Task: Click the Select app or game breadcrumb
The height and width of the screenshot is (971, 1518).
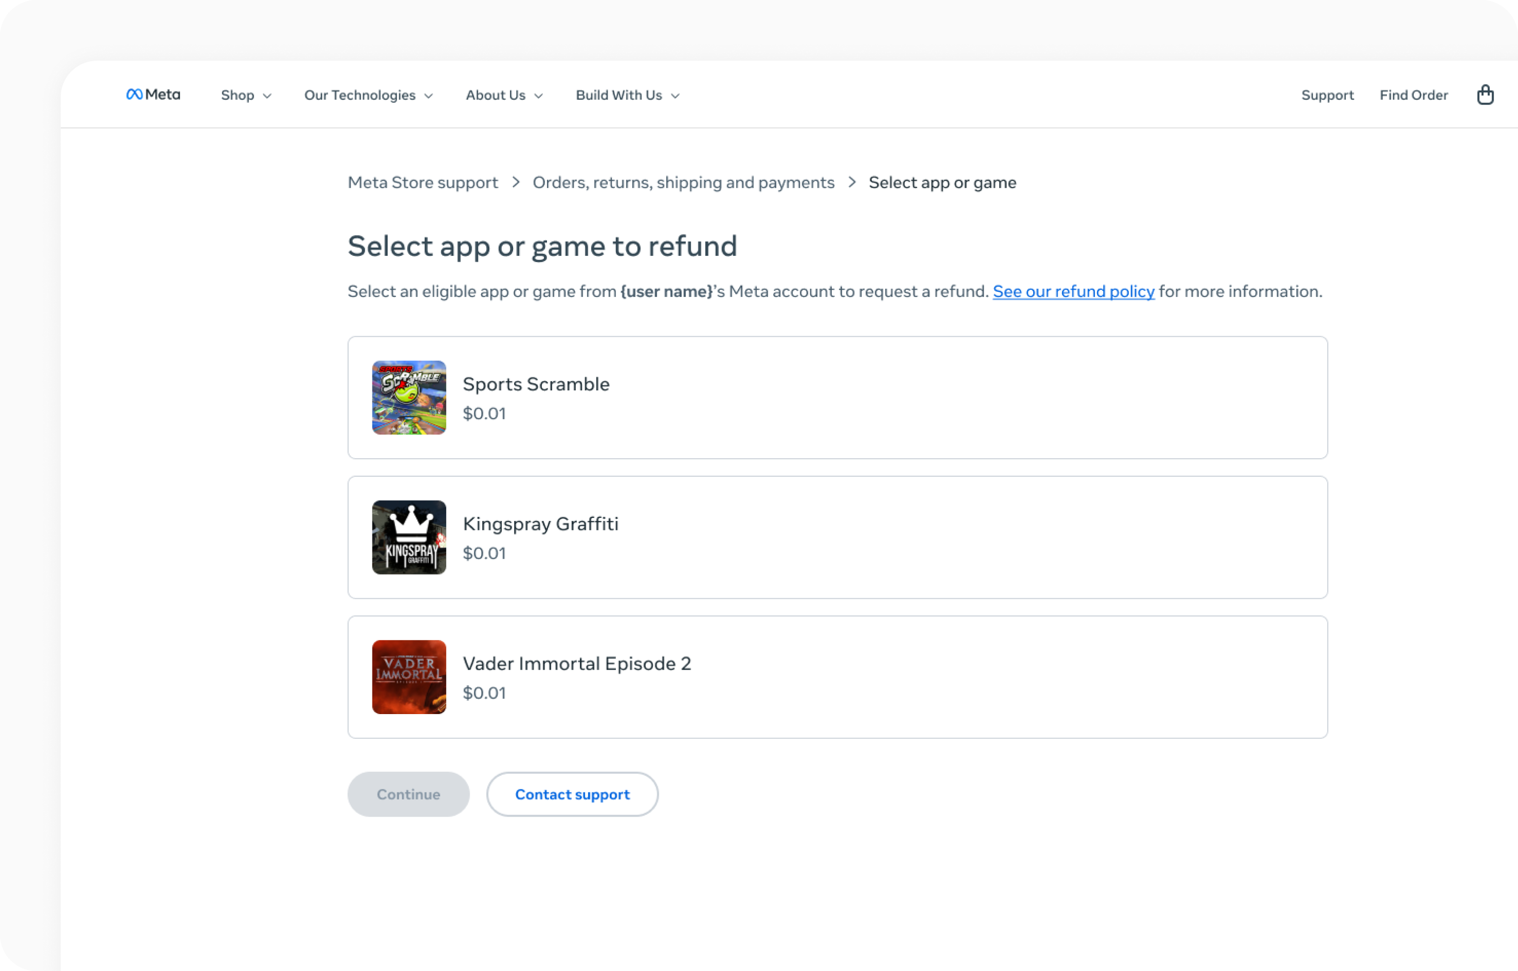Action: [942, 182]
